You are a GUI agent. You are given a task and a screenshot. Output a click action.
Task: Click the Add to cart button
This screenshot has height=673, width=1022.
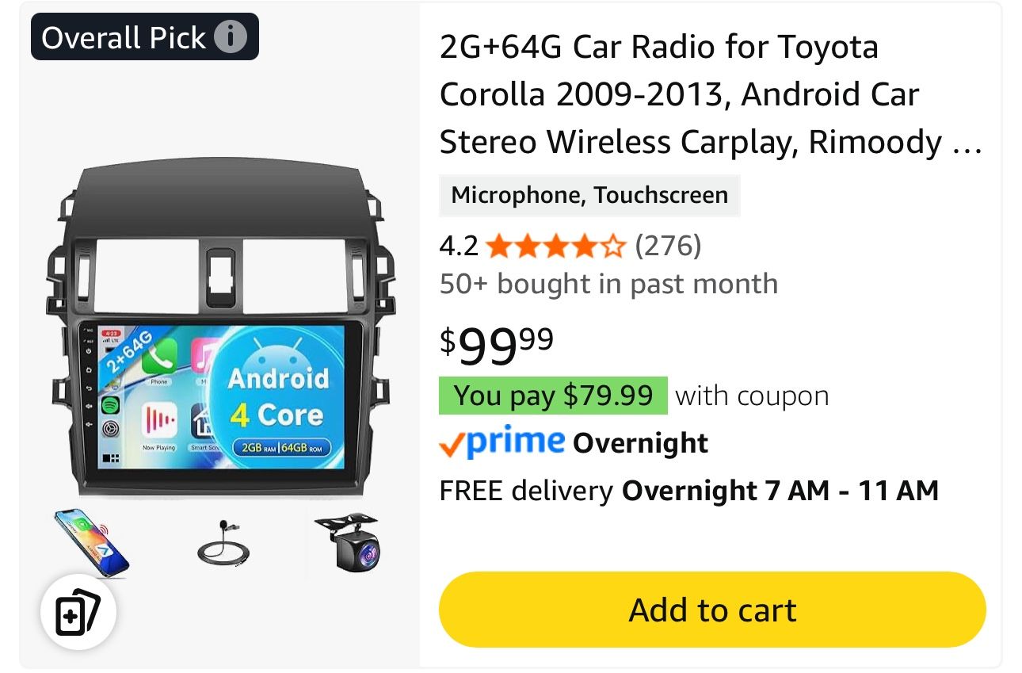tap(711, 610)
